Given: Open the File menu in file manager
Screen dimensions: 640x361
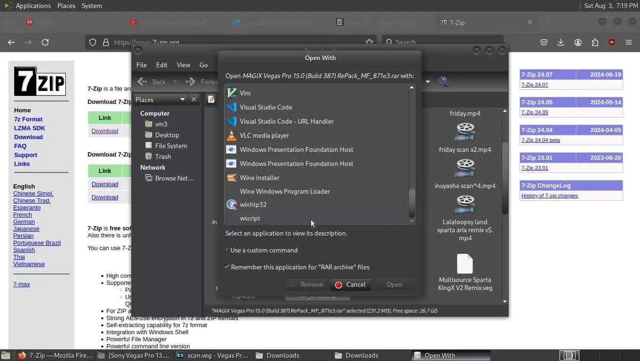Looking at the screenshot, I should (142, 65).
